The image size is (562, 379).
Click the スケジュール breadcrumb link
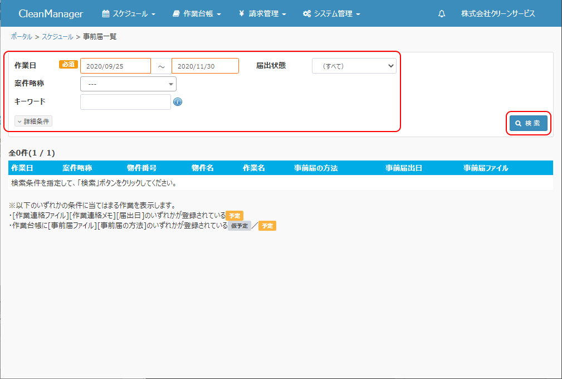click(x=57, y=37)
